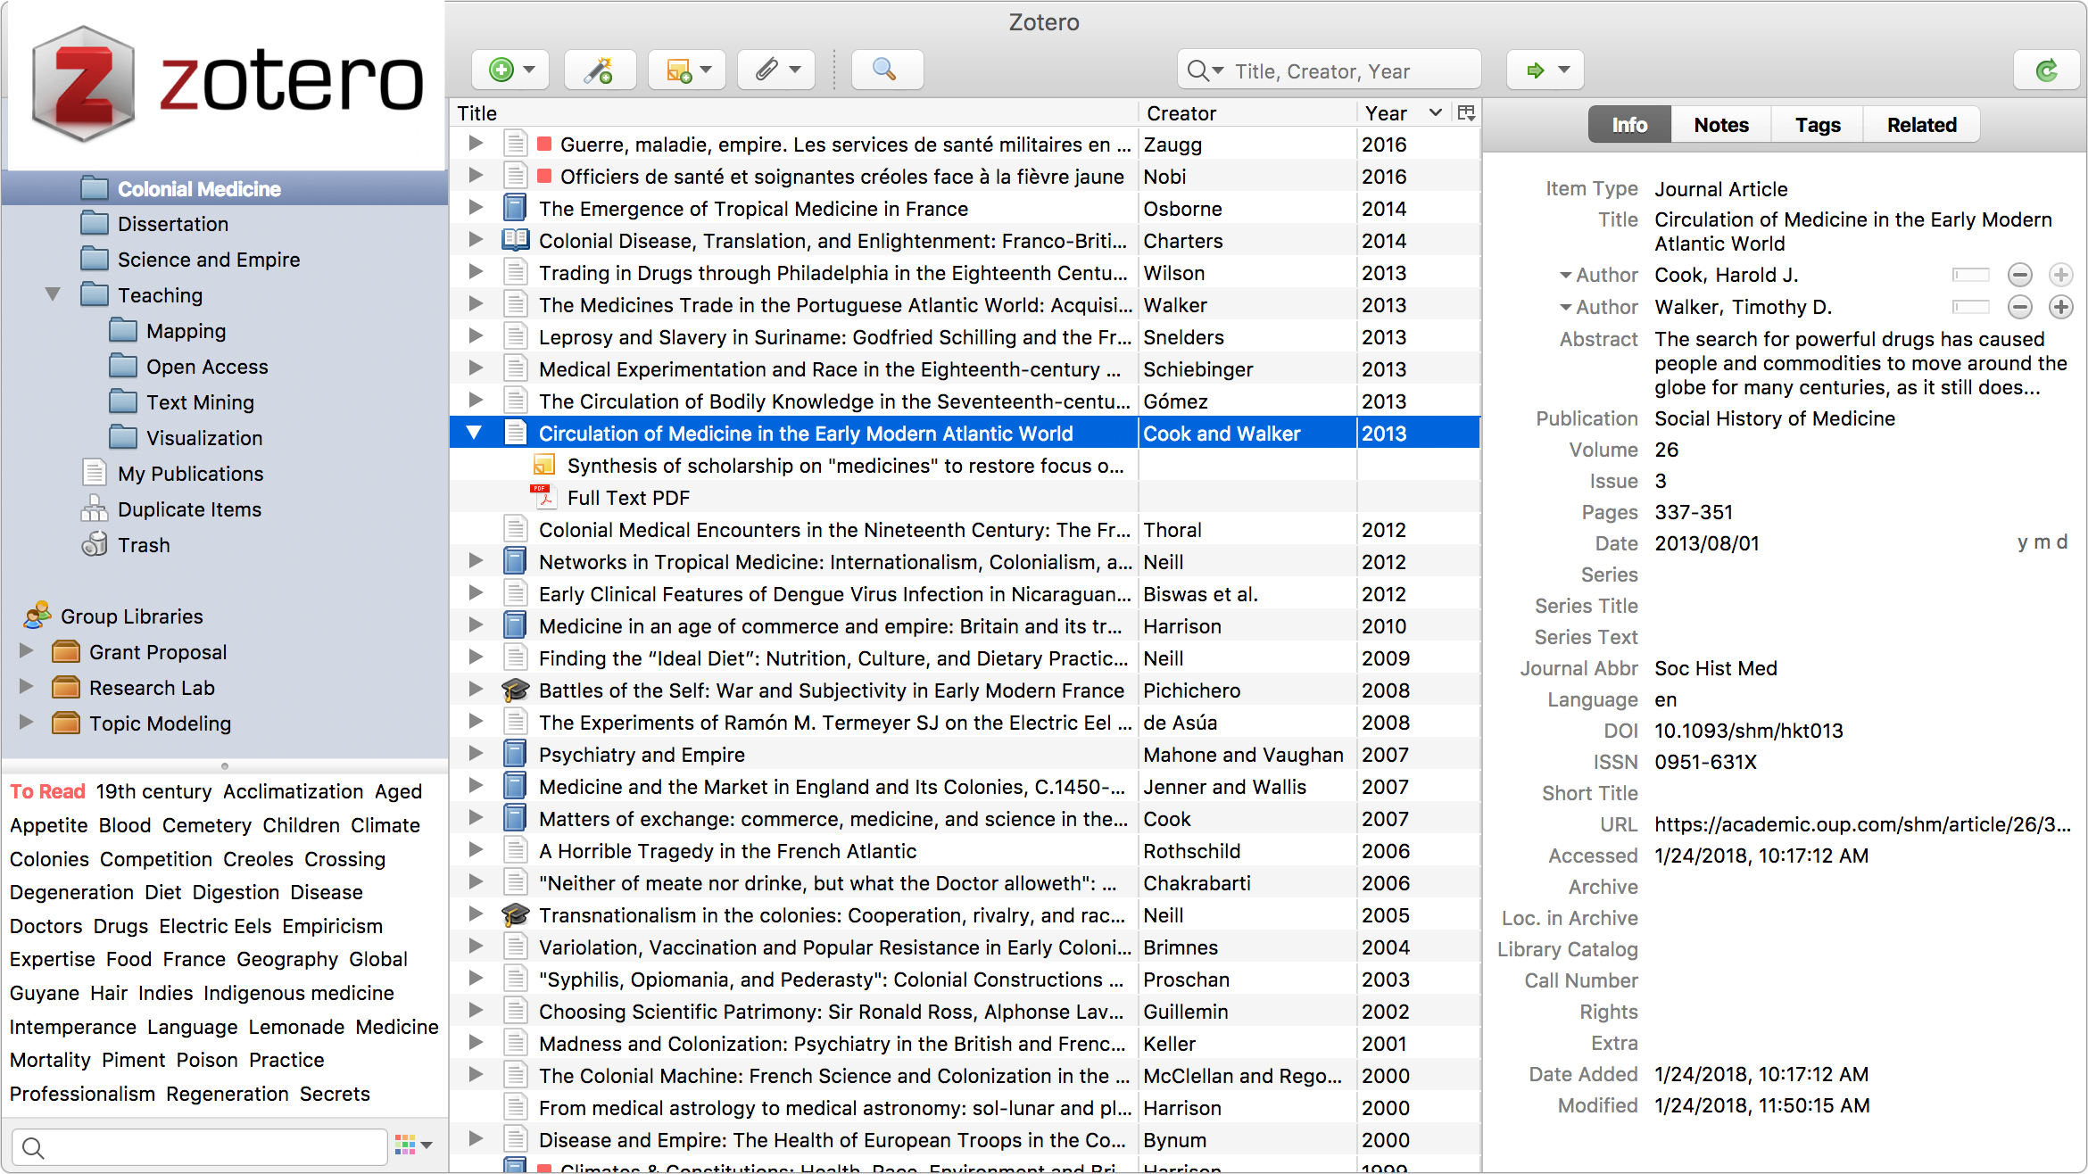Image resolution: width=2088 pixels, height=1174 pixels.
Task: Open Advanced Search magnifier icon
Action: (x=884, y=70)
